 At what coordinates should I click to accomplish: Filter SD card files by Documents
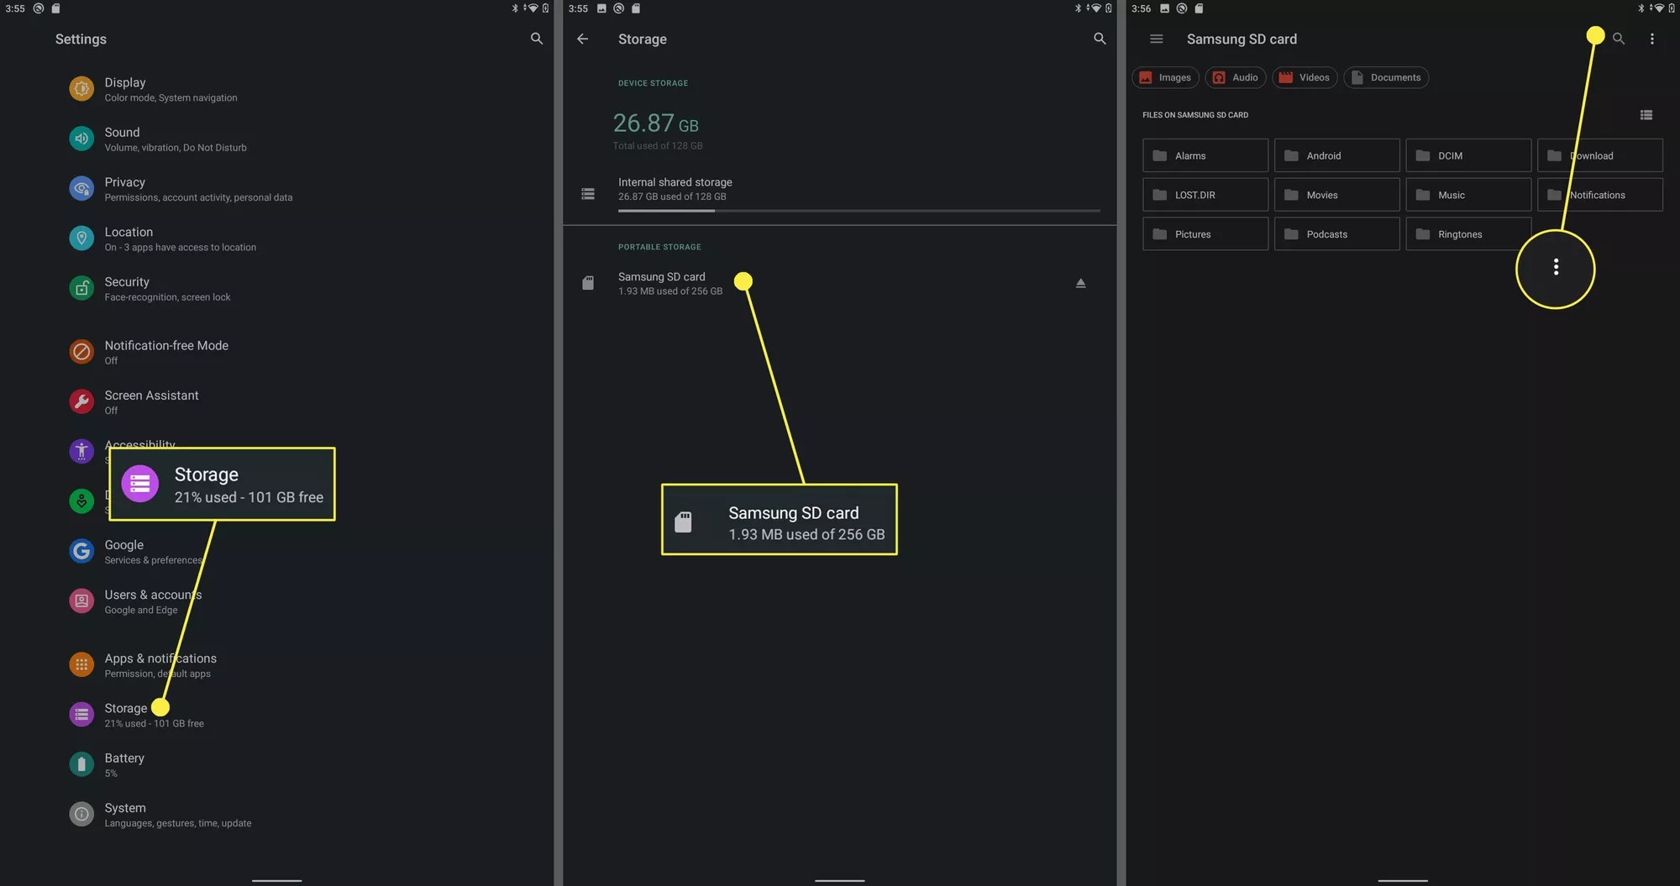(1386, 77)
